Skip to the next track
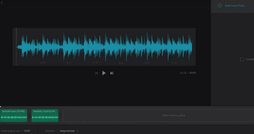 [112, 73]
